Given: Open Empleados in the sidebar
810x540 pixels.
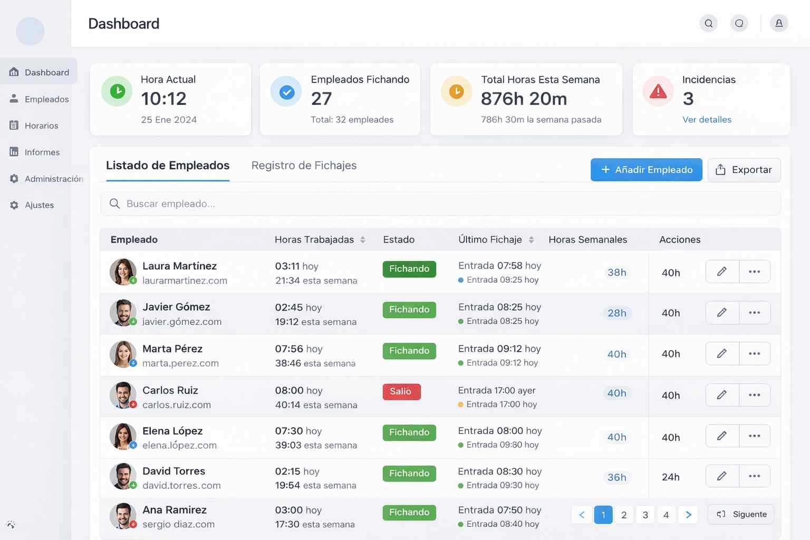Looking at the screenshot, I should 39,99.
